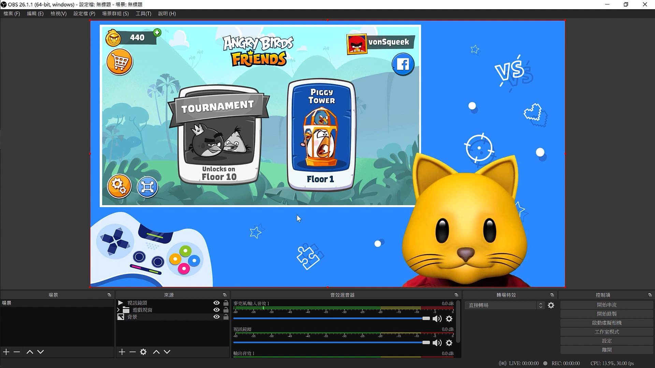Open transition properties gear icon

point(551,305)
